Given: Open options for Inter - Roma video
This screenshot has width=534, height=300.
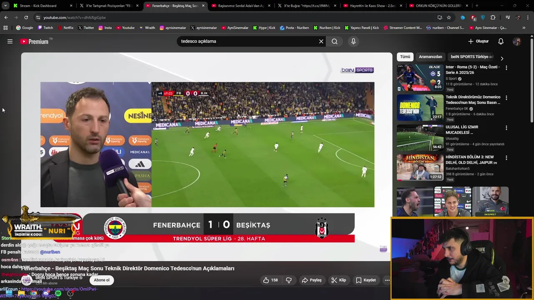Looking at the screenshot, I should coord(506,67).
